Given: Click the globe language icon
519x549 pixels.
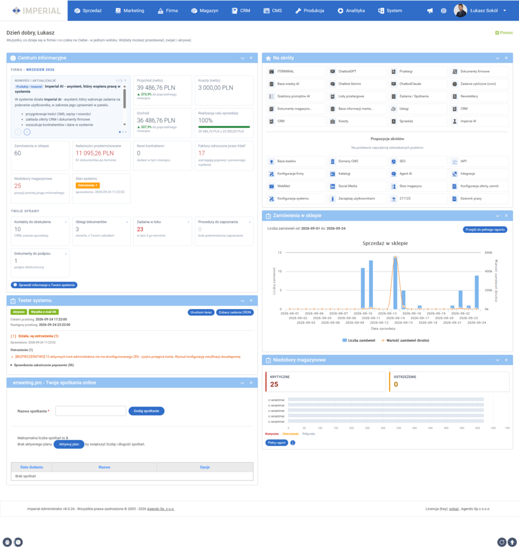Looking at the screenshot, I should point(444,11).
